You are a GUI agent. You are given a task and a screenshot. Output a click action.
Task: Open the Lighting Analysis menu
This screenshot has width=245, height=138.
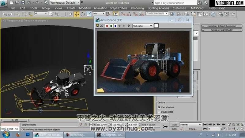[x=158, y=8]
